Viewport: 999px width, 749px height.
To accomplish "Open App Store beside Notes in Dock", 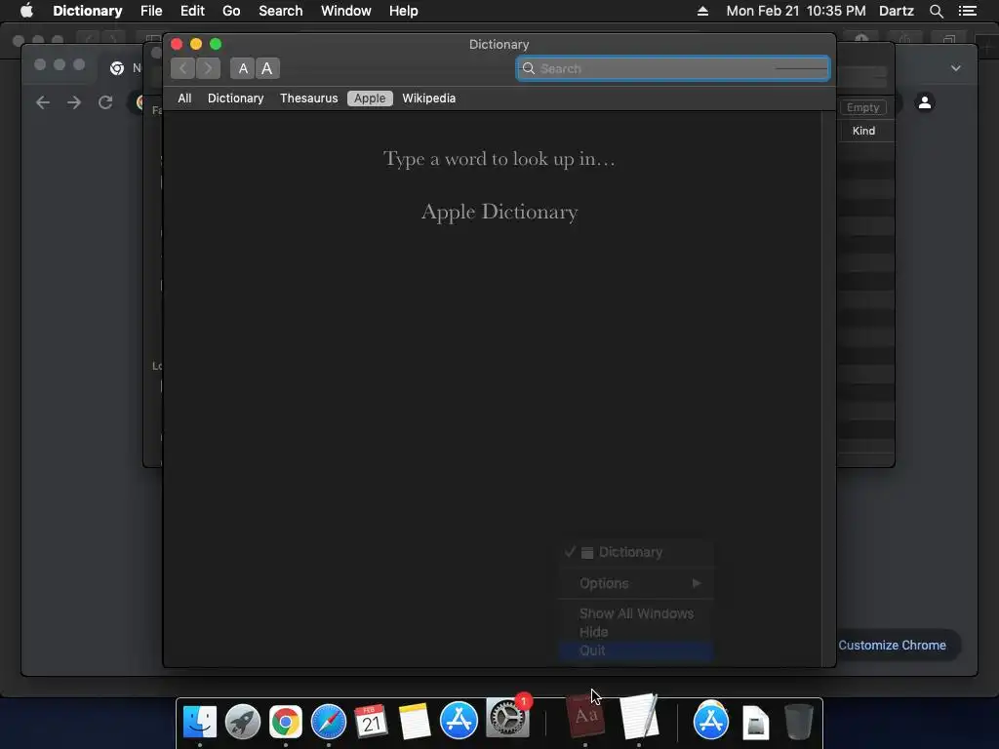I will [459, 721].
